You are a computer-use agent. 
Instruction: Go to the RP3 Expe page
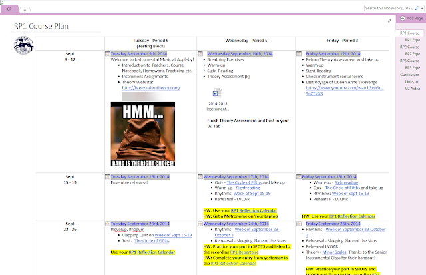click(413, 68)
